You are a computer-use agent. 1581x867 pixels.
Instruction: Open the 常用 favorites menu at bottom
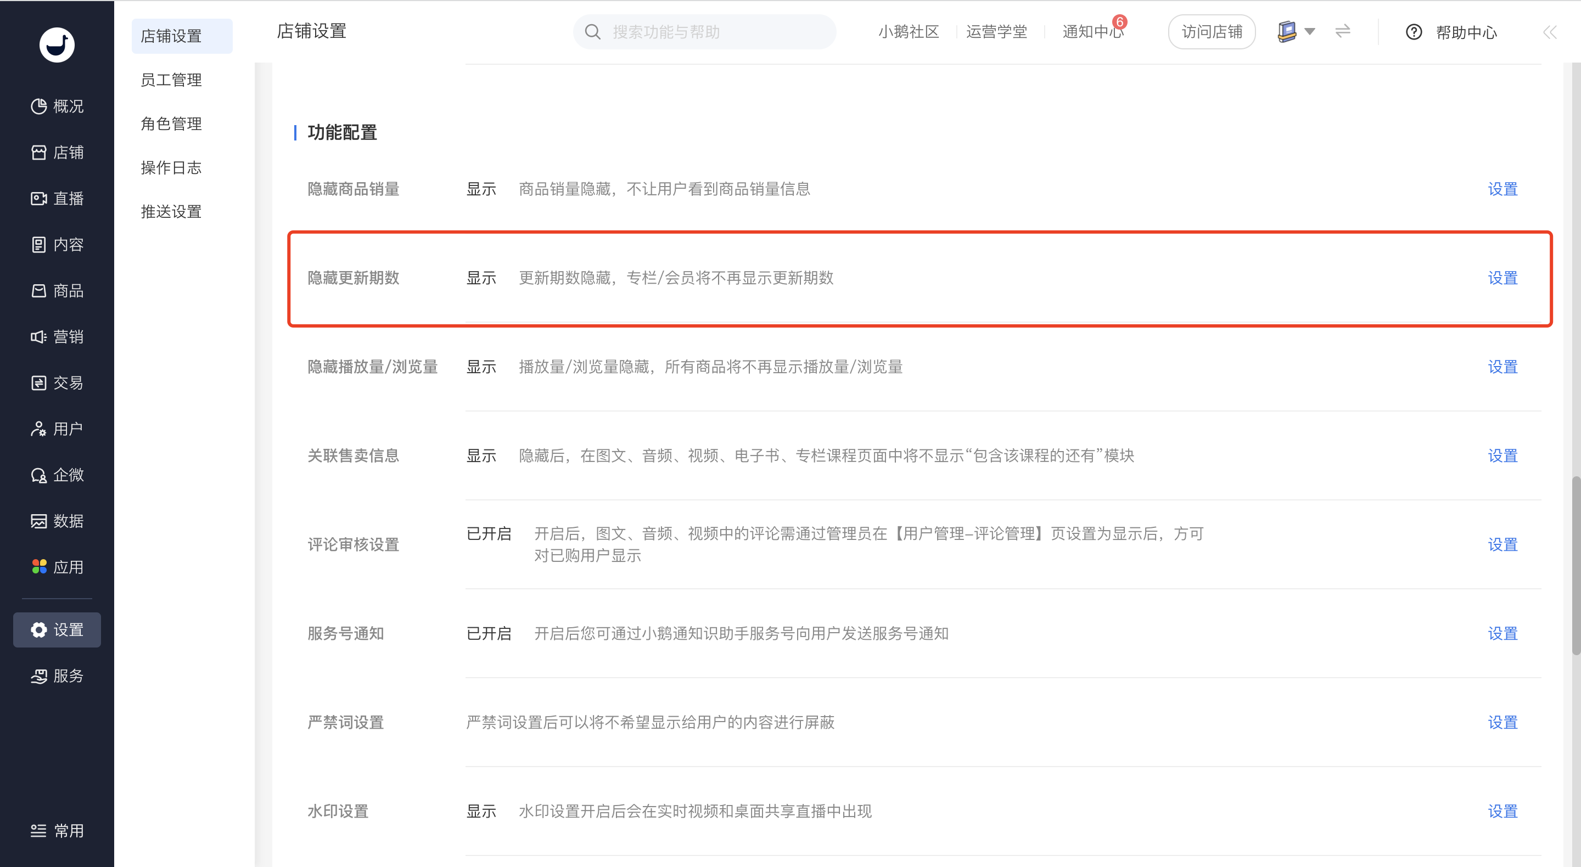(57, 830)
